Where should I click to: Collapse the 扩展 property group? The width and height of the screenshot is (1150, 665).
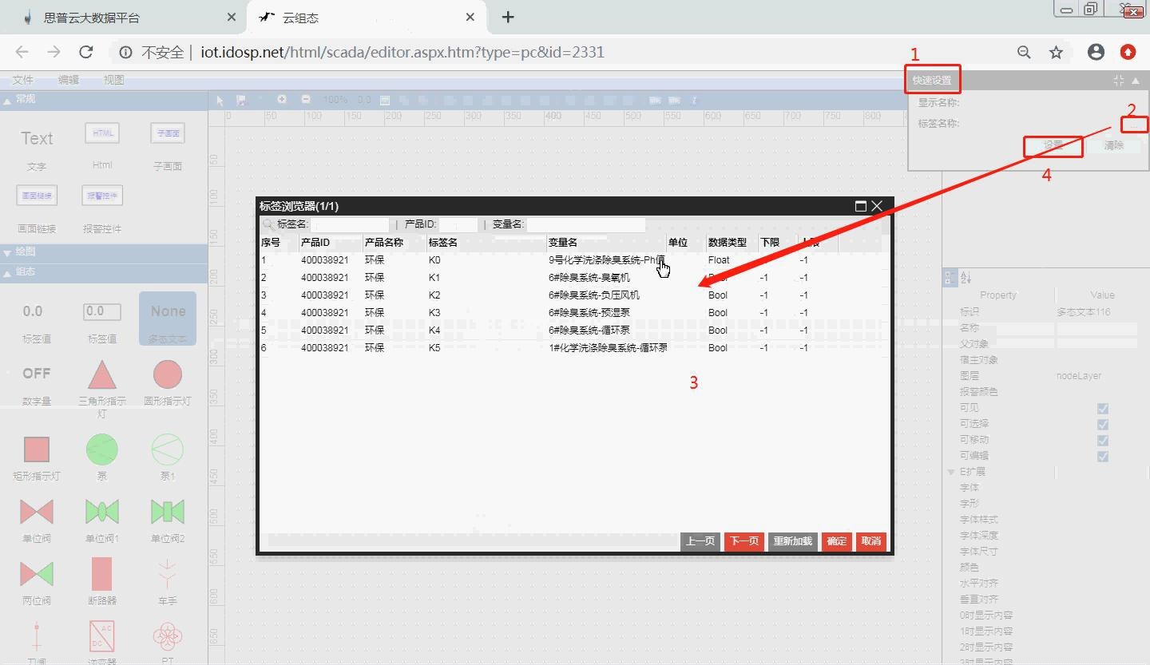coord(951,472)
